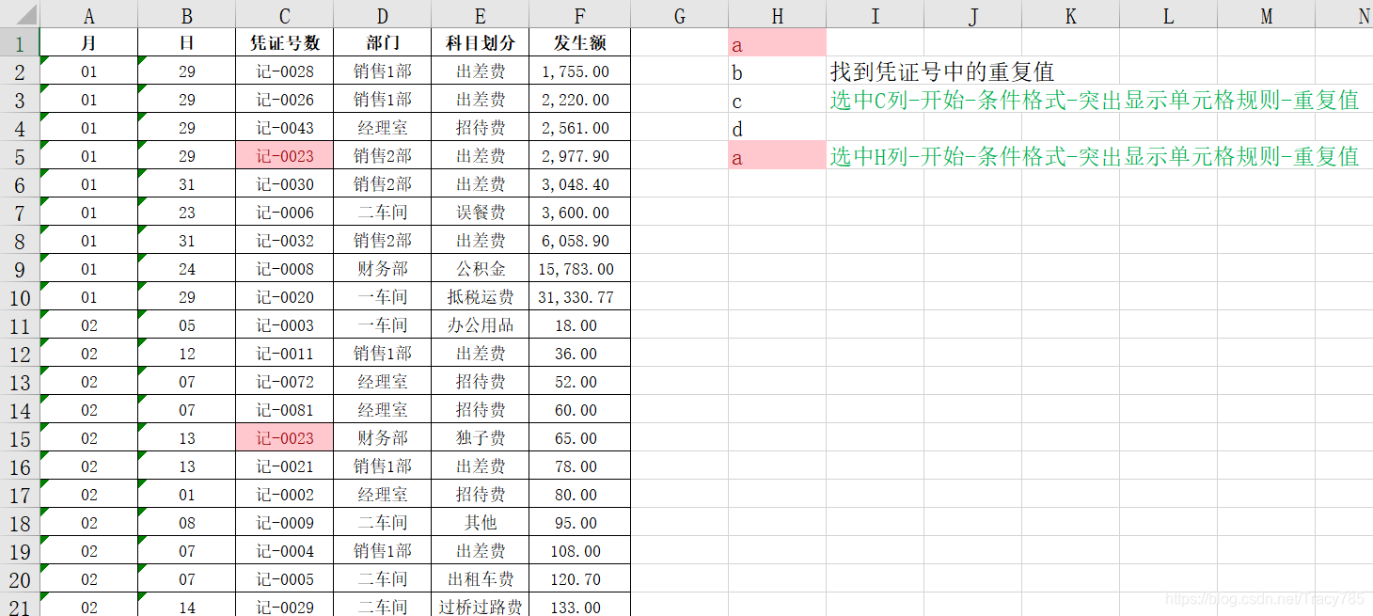Select entire column H by its header

pos(778,15)
